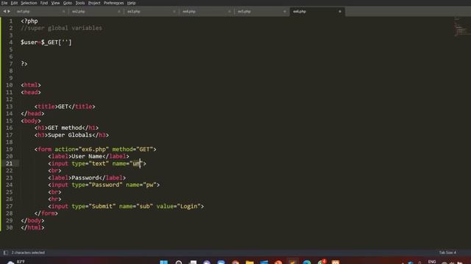Switch to the ex5.php tab

point(244,12)
